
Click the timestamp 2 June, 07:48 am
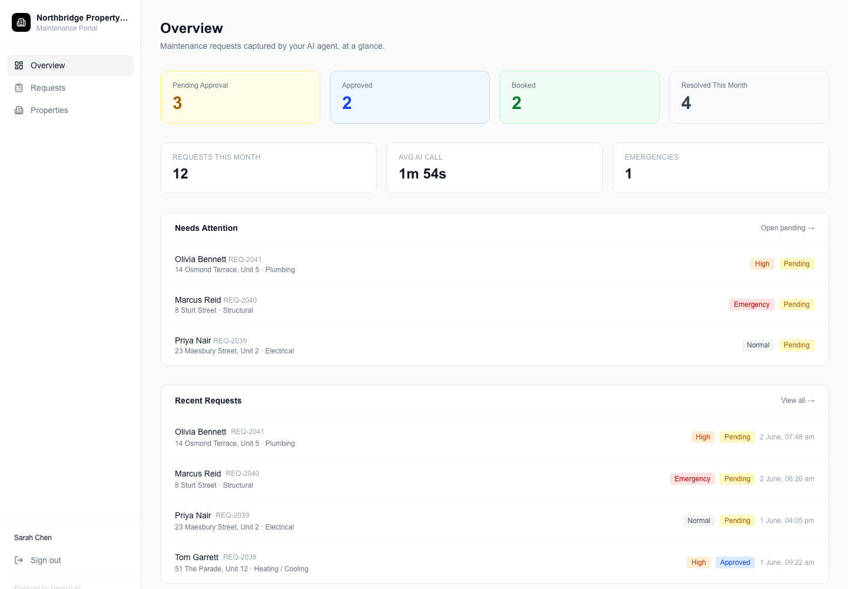787,437
